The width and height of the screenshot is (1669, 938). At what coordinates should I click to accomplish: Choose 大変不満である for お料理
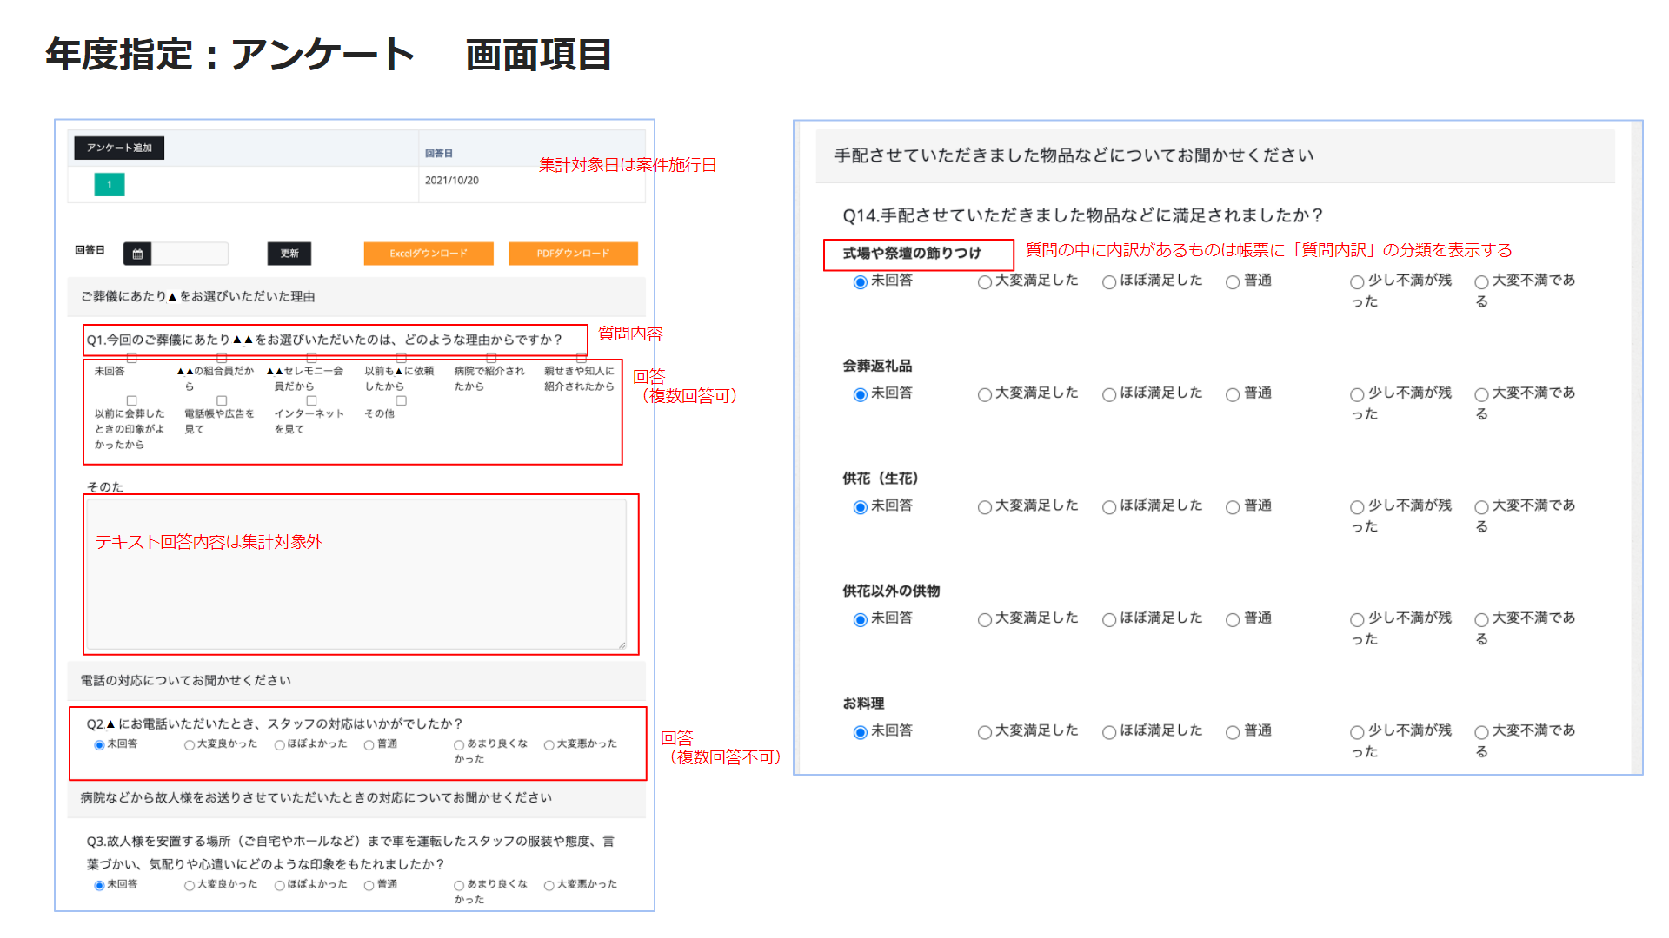click(1481, 732)
